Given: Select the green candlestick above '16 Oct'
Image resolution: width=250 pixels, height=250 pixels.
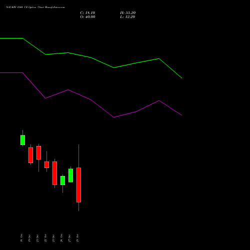Looking at the screenshot, I should (x=22, y=140).
